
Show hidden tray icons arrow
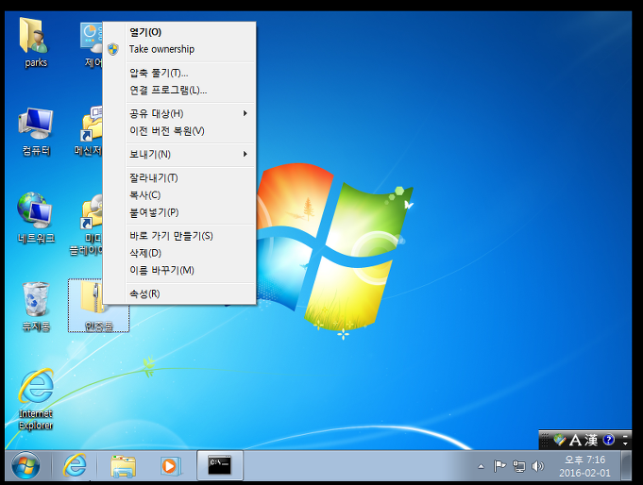point(481,466)
